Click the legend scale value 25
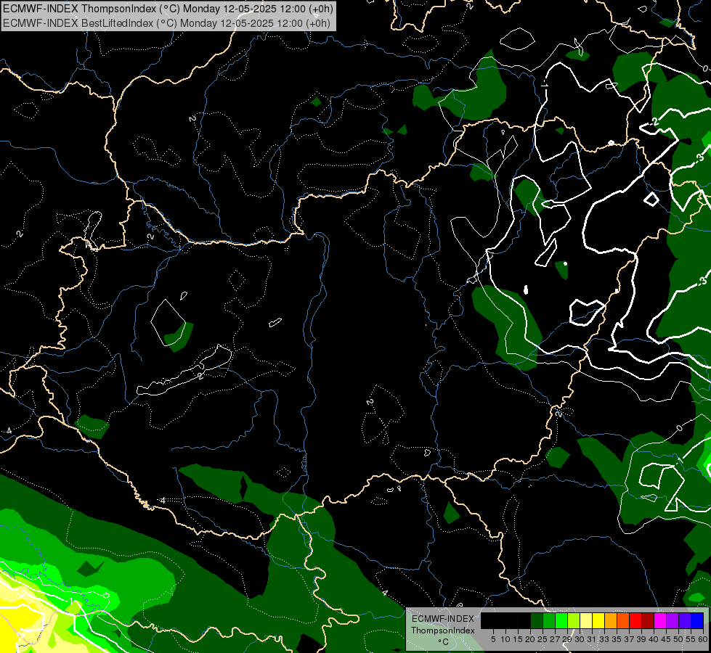The height and width of the screenshot is (653, 711). coord(543,639)
